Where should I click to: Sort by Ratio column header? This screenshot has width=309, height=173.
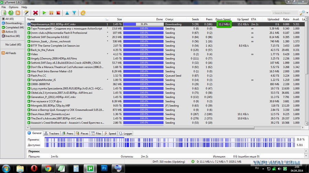[x=285, y=19]
